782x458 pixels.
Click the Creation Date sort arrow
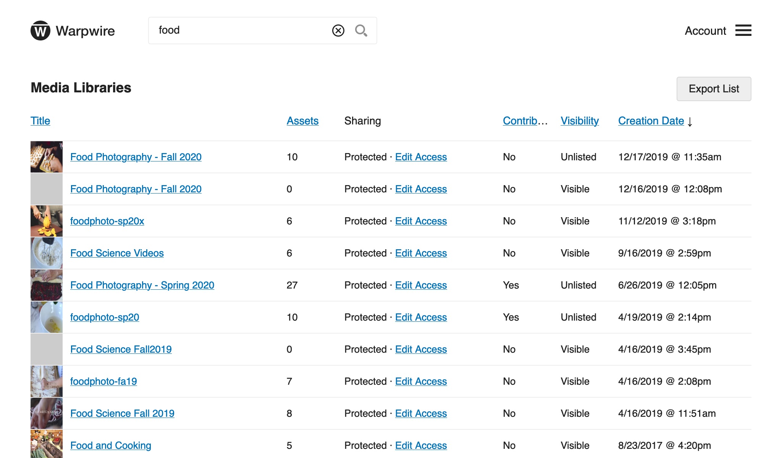pos(690,122)
